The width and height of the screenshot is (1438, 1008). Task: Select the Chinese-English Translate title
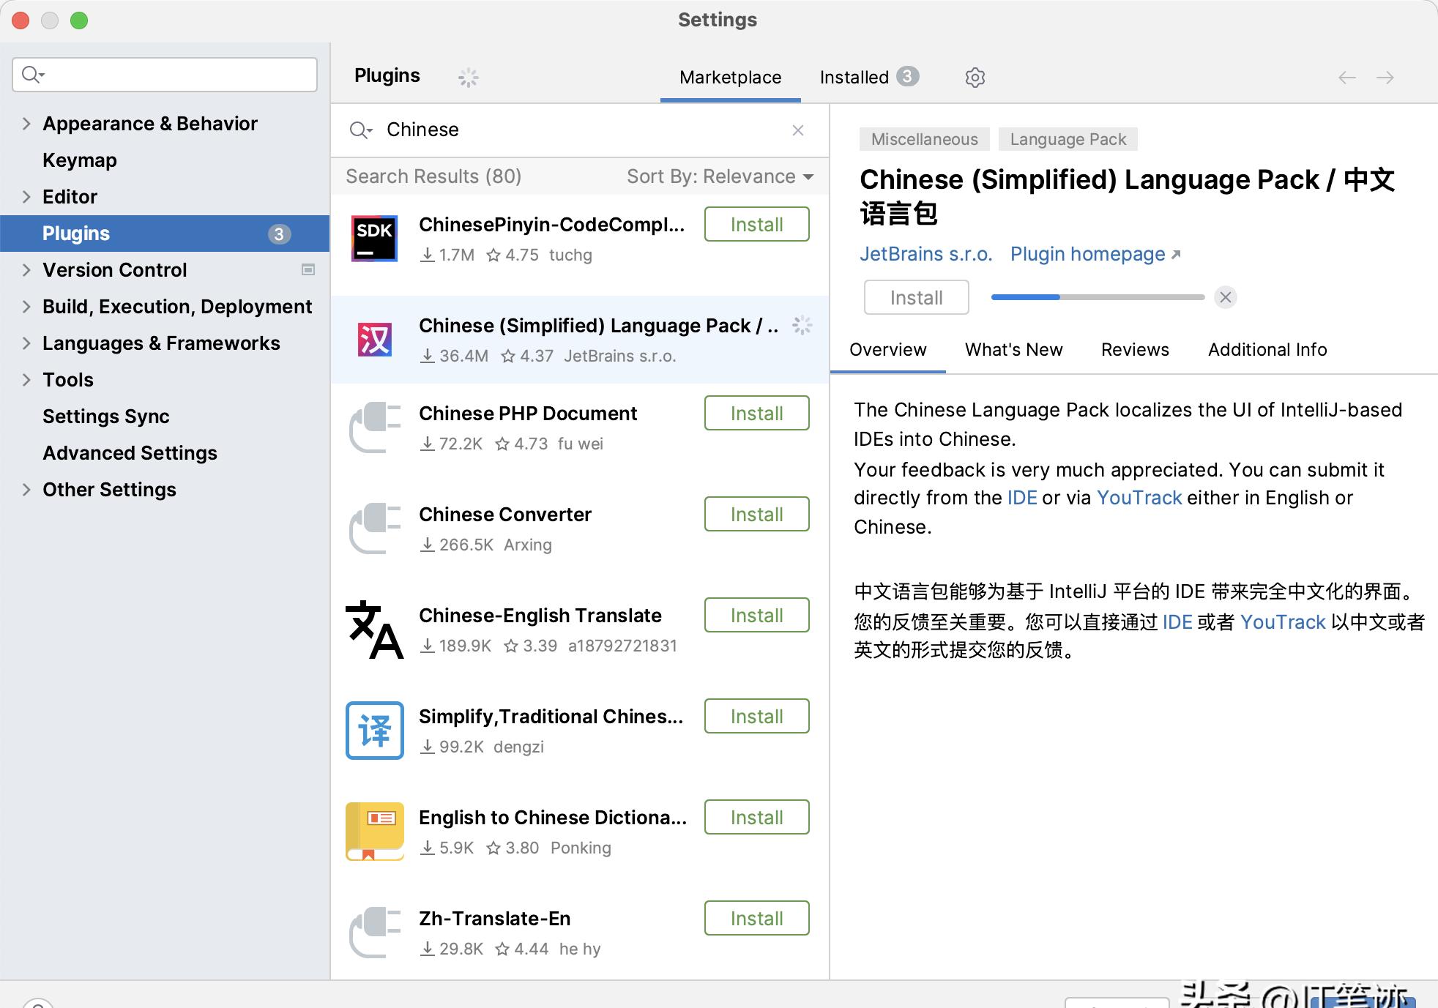[540, 616]
